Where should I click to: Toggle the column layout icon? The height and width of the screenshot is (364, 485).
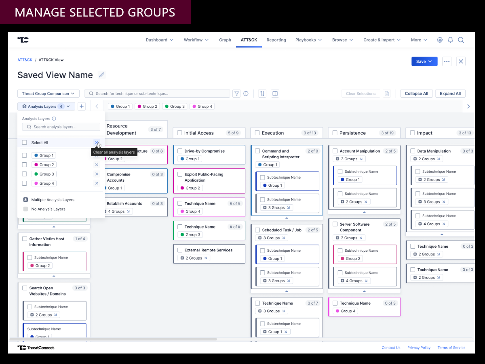(x=275, y=94)
